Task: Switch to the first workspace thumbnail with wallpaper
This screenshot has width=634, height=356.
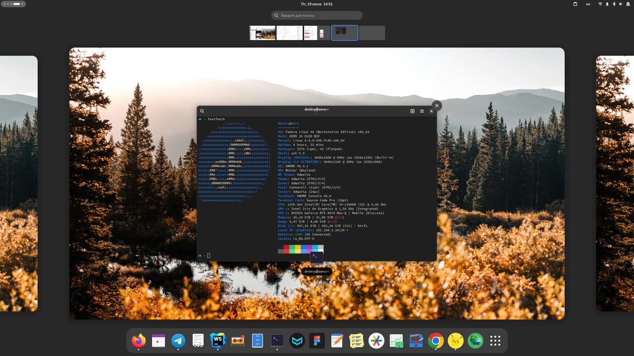Action: pos(263,33)
